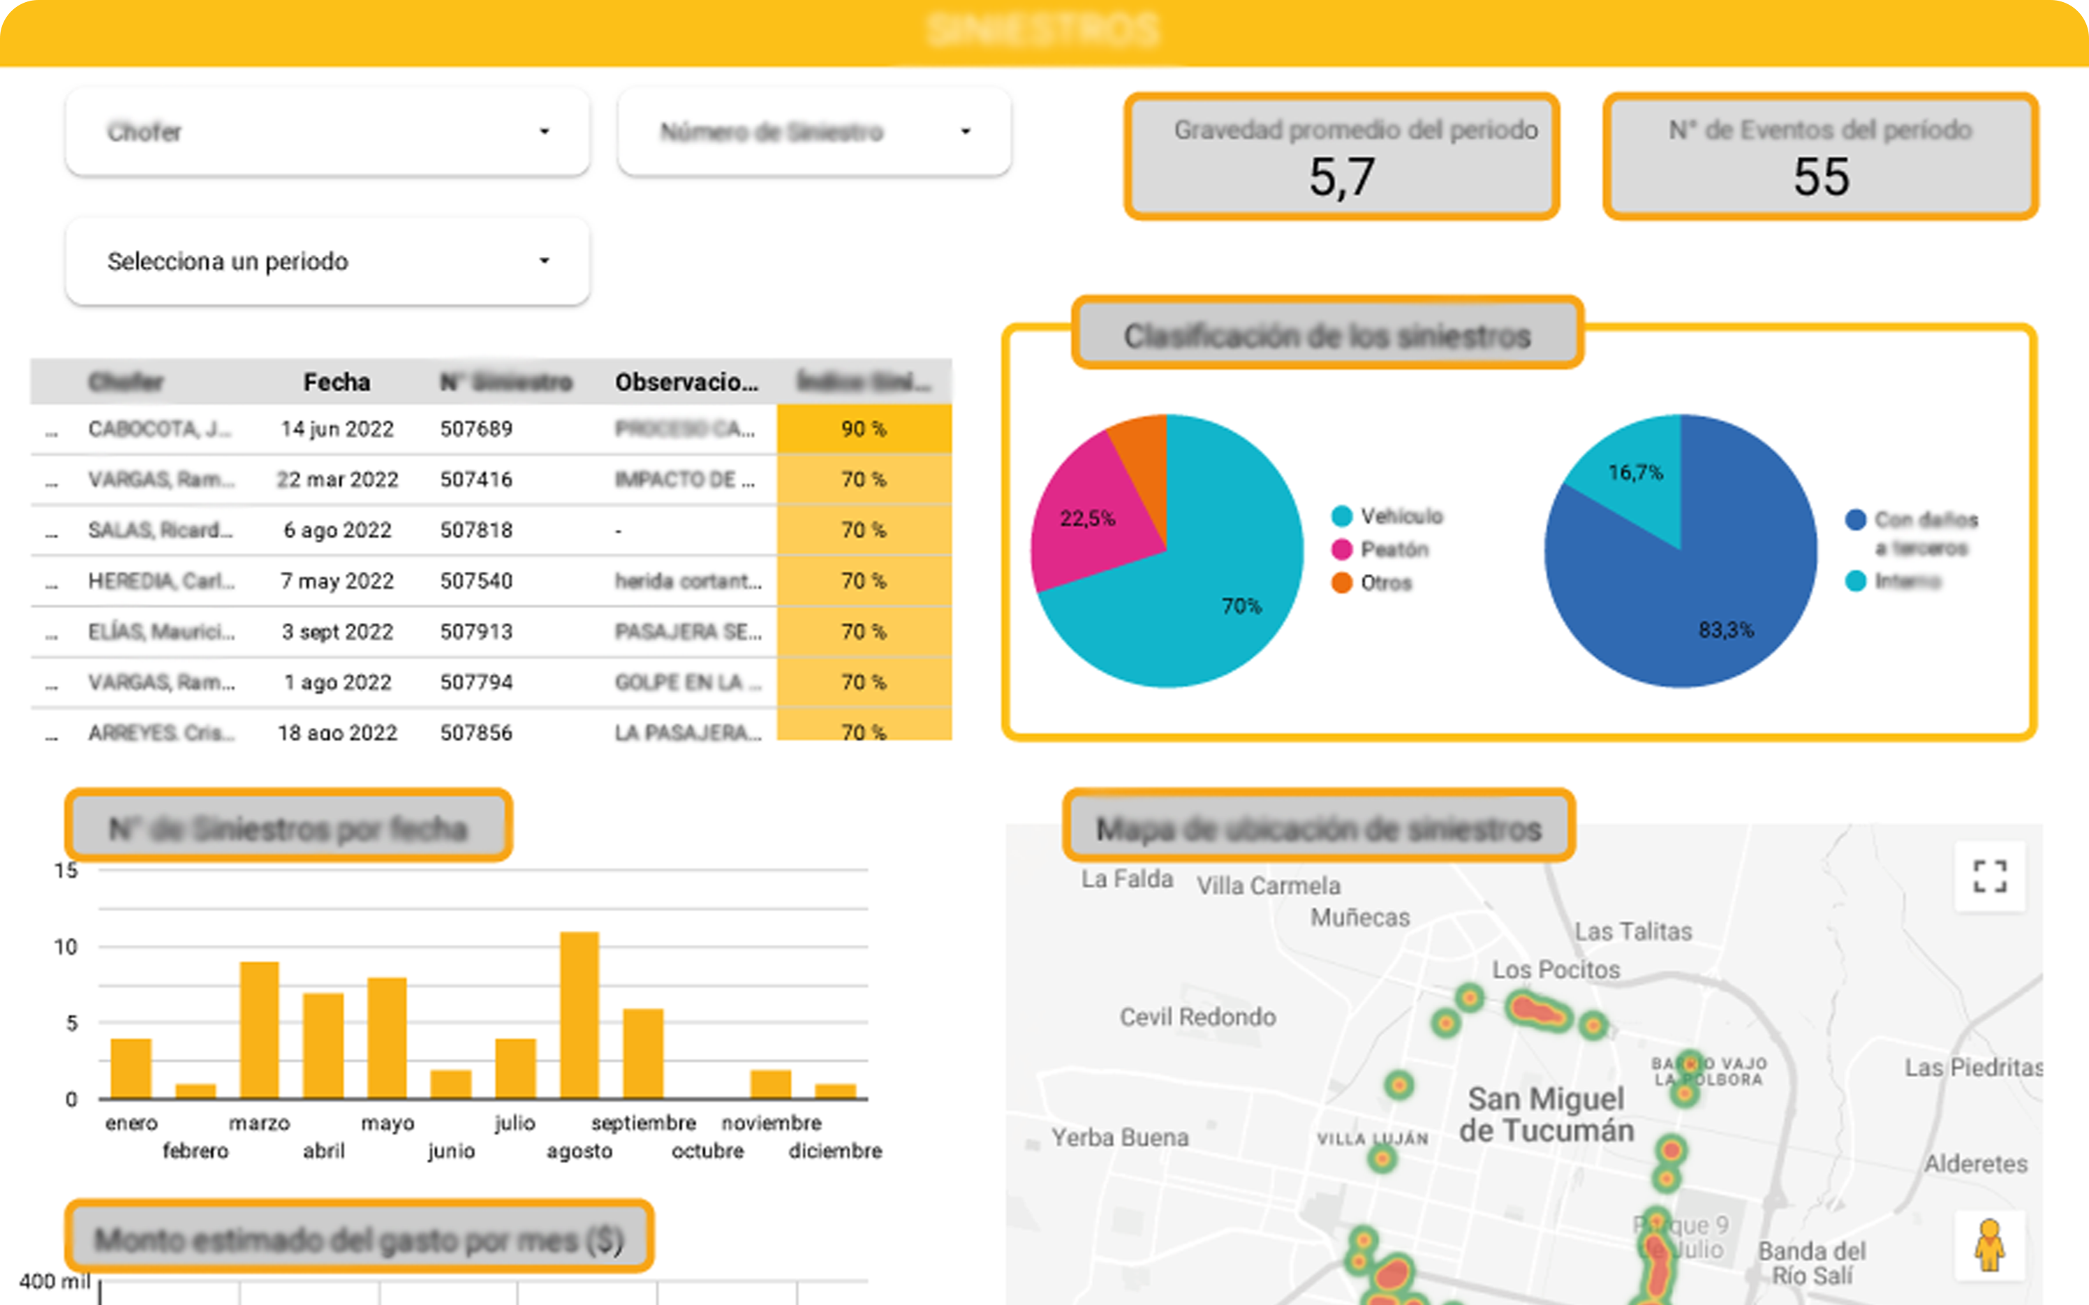
Task: Sort table by Observacio... column header
Action: [686, 383]
